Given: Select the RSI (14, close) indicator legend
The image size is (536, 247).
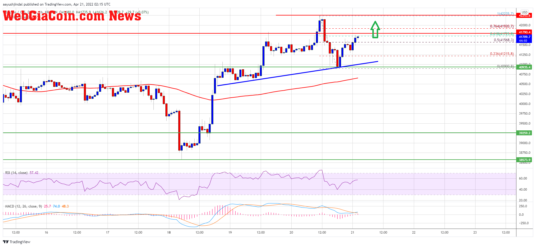Looking at the screenshot, I should tap(16, 173).
